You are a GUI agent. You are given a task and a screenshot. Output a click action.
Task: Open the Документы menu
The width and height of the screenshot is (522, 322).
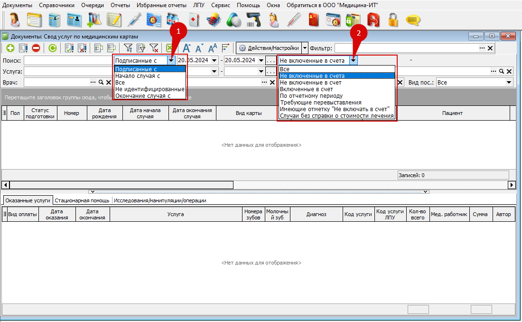(x=17, y=5)
